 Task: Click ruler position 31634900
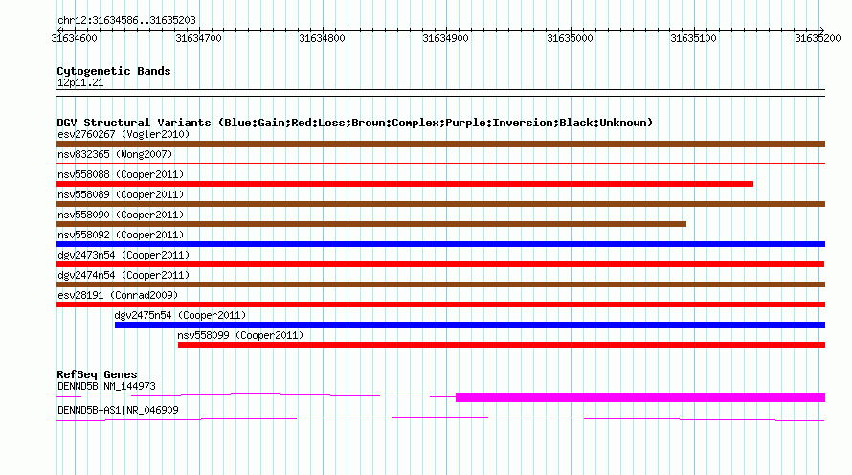445,38
